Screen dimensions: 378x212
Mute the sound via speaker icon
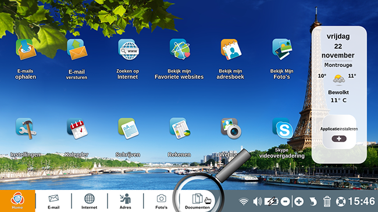coord(257,202)
